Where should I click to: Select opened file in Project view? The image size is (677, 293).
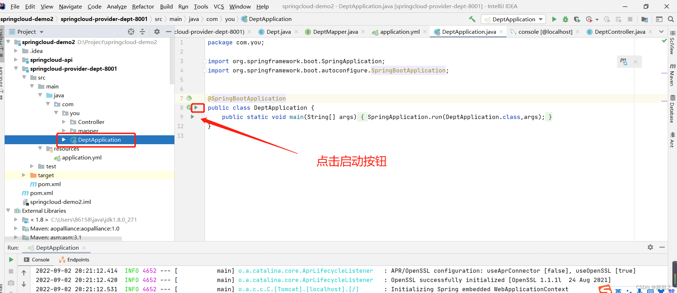tap(131, 32)
